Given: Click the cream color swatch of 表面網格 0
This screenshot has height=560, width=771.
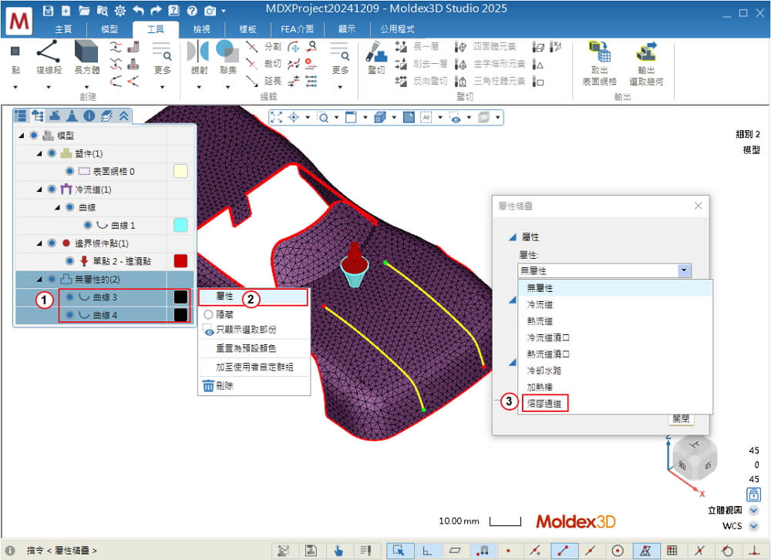Looking at the screenshot, I should tap(180, 171).
